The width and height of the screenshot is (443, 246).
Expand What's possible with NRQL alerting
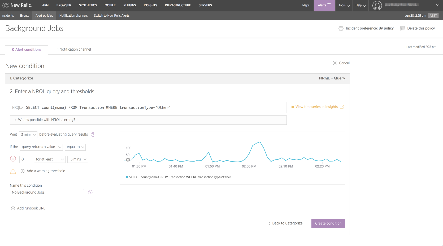(148, 120)
